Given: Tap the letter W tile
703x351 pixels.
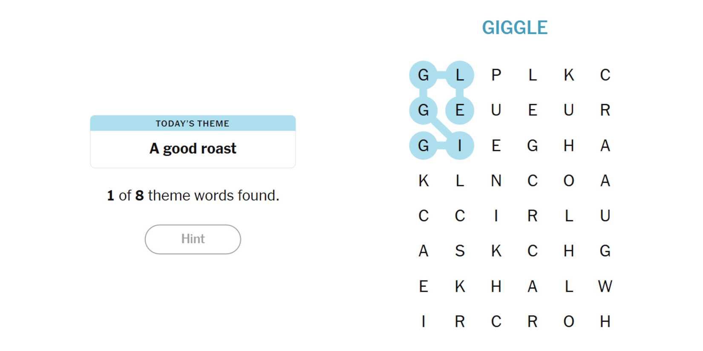Looking at the screenshot, I should [x=605, y=286].
